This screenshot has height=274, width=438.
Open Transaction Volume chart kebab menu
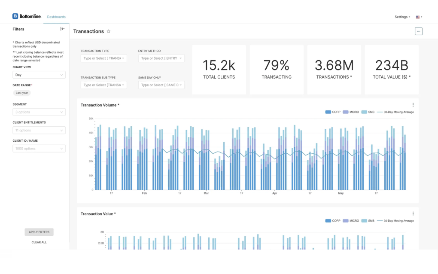pyautogui.click(x=413, y=105)
